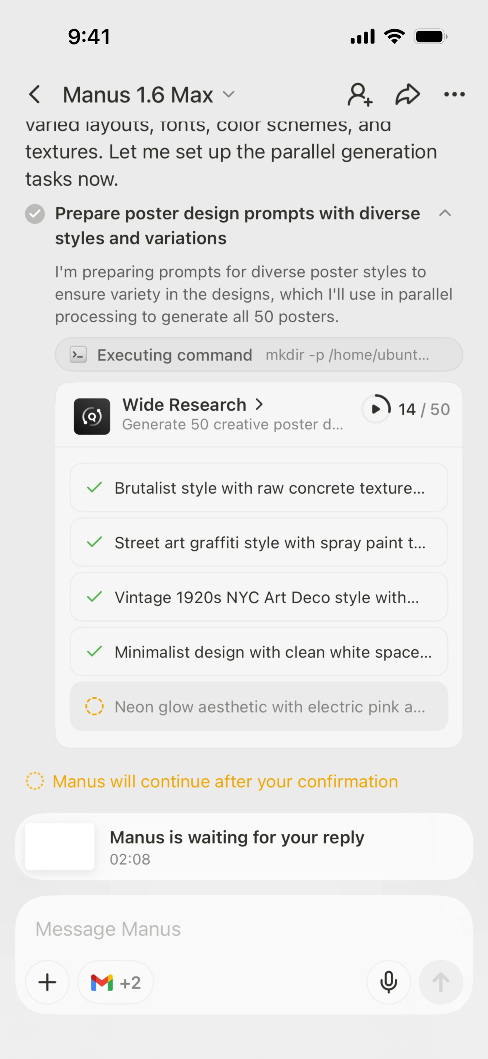The height and width of the screenshot is (1059, 488).
Task: Tap the microphone voice input icon
Action: click(x=388, y=982)
